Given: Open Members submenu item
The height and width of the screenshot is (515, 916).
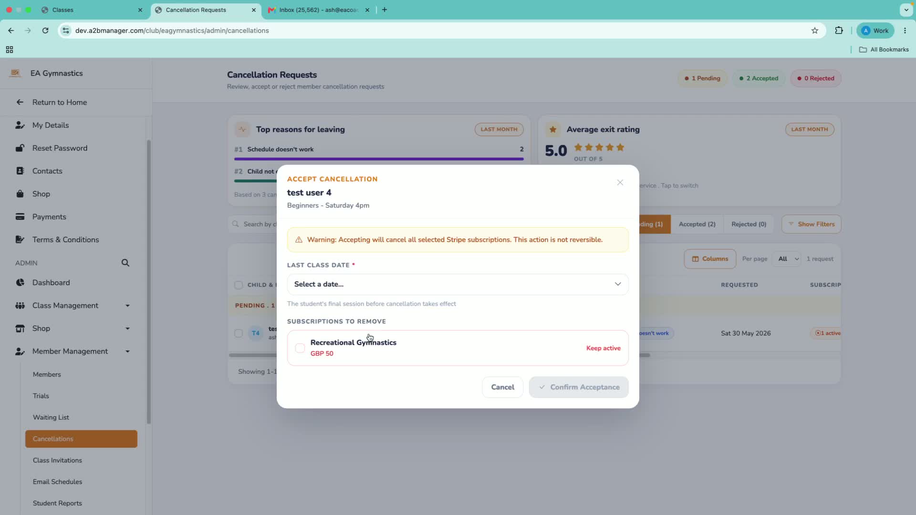Looking at the screenshot, I should (47, 374).
